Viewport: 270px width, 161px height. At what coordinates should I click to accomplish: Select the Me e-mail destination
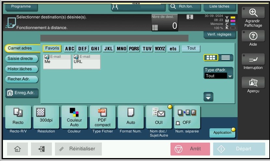point(57,62)
